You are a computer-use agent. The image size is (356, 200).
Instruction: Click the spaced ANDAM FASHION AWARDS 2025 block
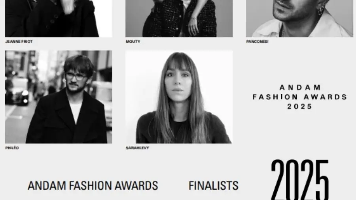[x=300, y=97]
